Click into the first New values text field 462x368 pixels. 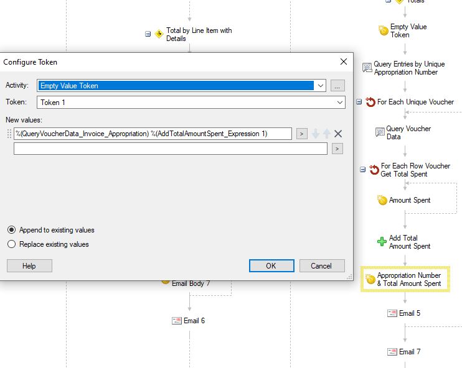tap(153, 134)
